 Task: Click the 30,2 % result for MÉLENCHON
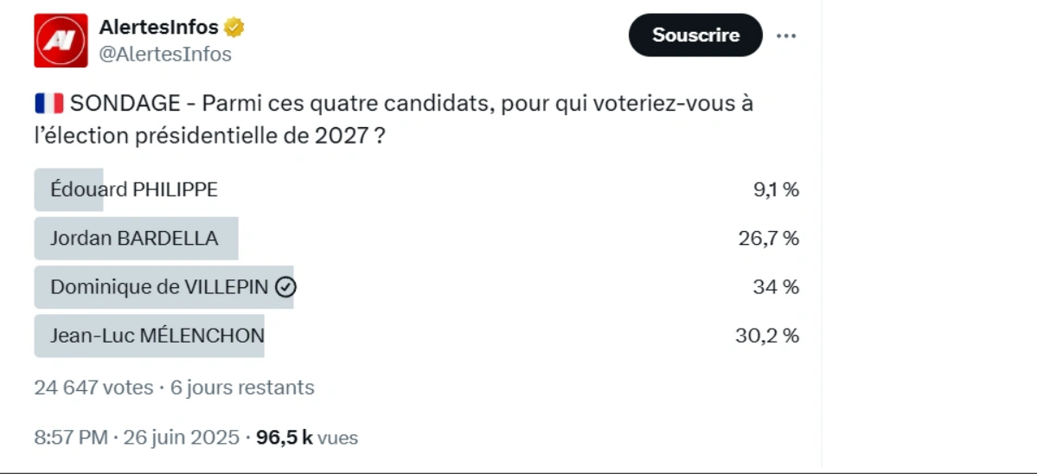[x=767, y=336]
